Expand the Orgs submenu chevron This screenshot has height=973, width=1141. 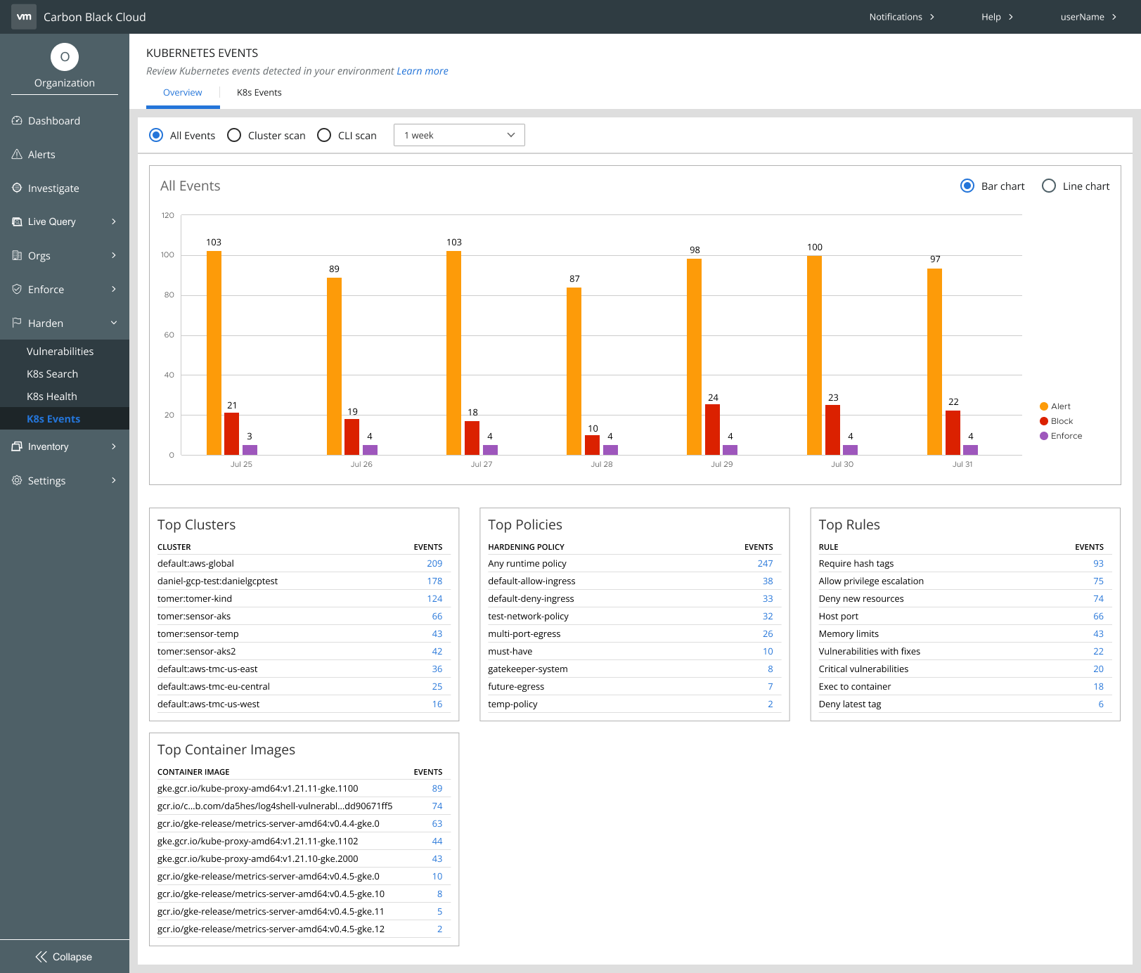pyautogui.click(x=114, y=255)
